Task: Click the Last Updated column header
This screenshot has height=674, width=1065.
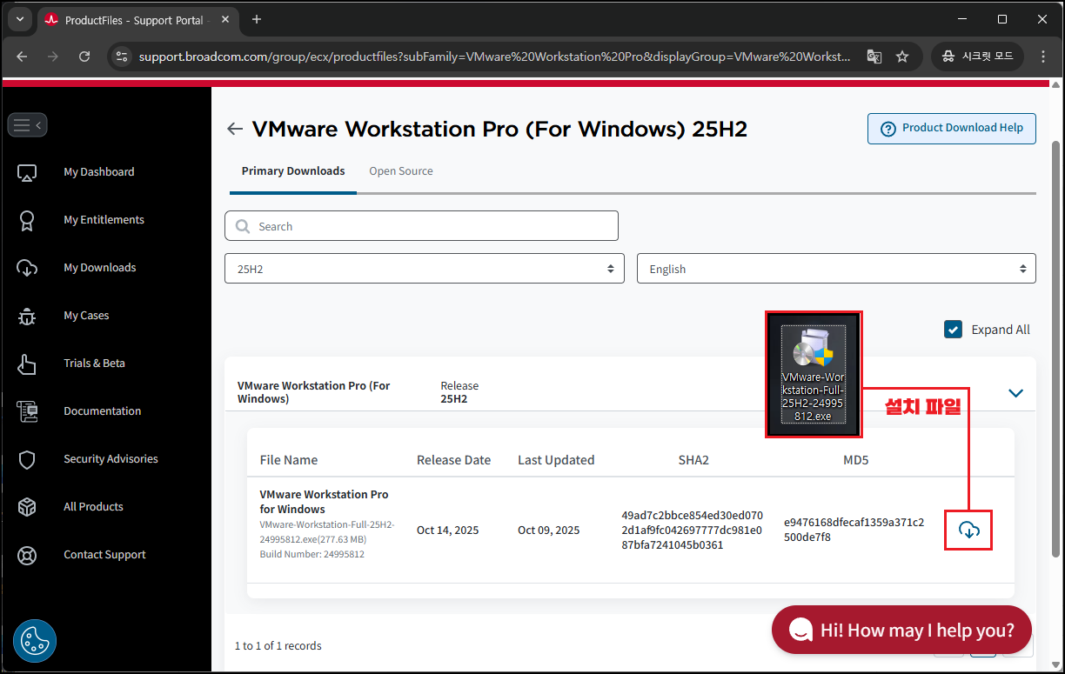Action: pyautogui.click(x=556, y=460)
